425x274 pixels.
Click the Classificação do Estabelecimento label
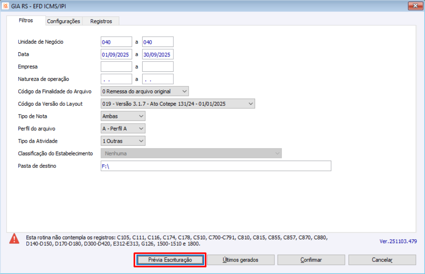55,153
